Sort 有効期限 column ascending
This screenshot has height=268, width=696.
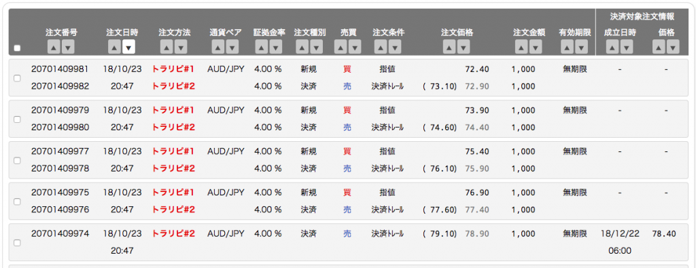[x=568, y=47]
